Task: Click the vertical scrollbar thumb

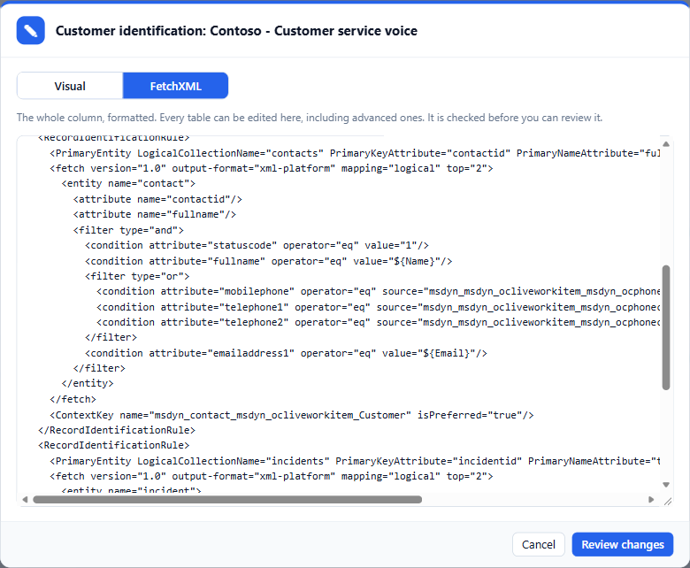Action: click(x=666, y=327)
